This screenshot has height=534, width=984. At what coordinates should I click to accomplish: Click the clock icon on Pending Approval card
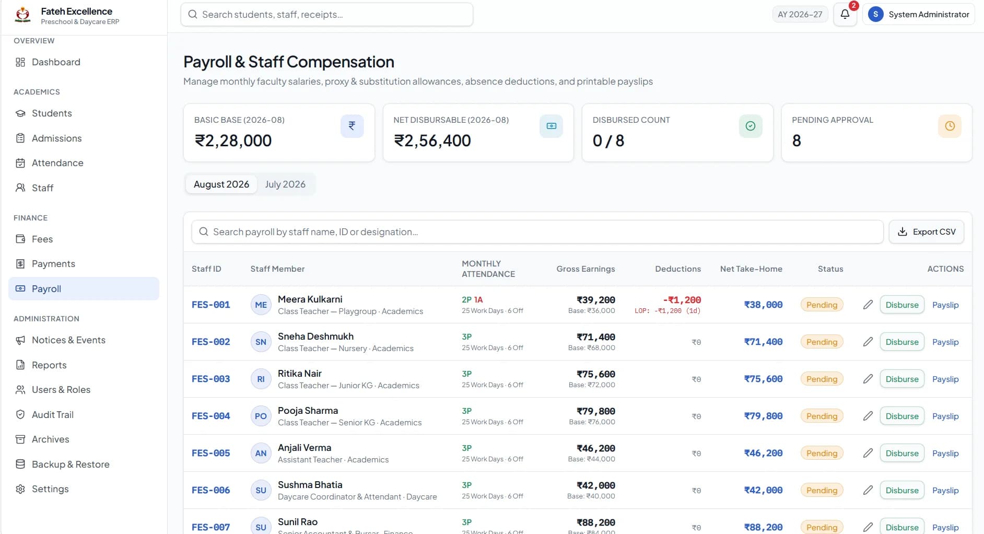pos(950,126)
